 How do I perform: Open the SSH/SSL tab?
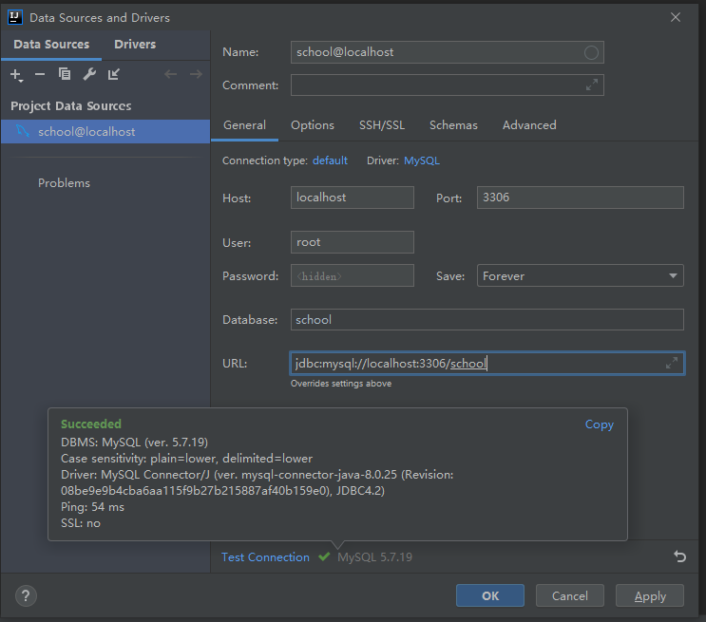(x=381, y=125)
